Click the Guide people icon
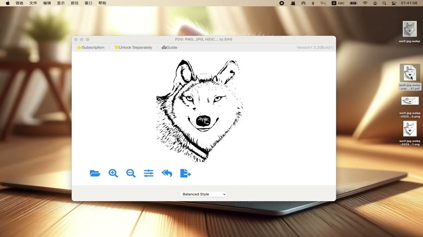The height and width of the screenshot is (237, 423). (164, 47)
